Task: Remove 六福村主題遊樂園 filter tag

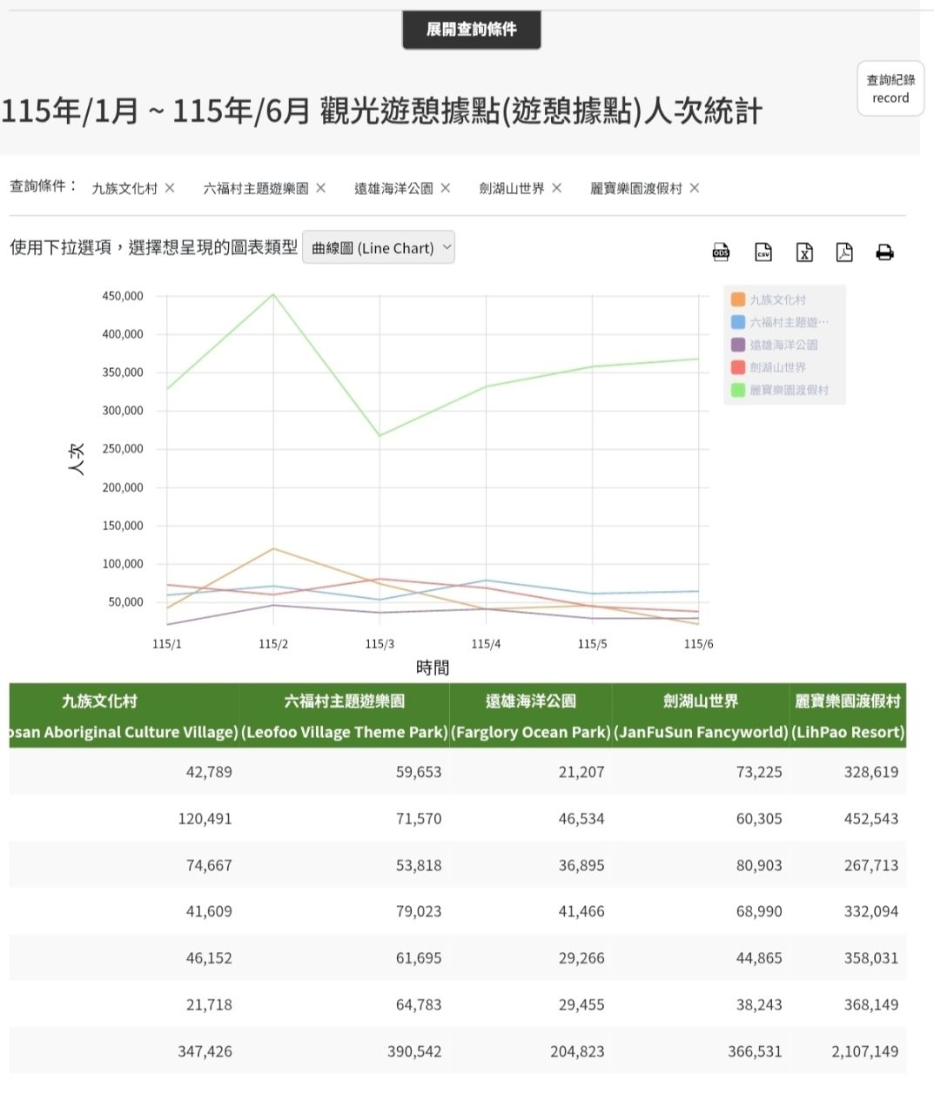Action: coord(320,188)
